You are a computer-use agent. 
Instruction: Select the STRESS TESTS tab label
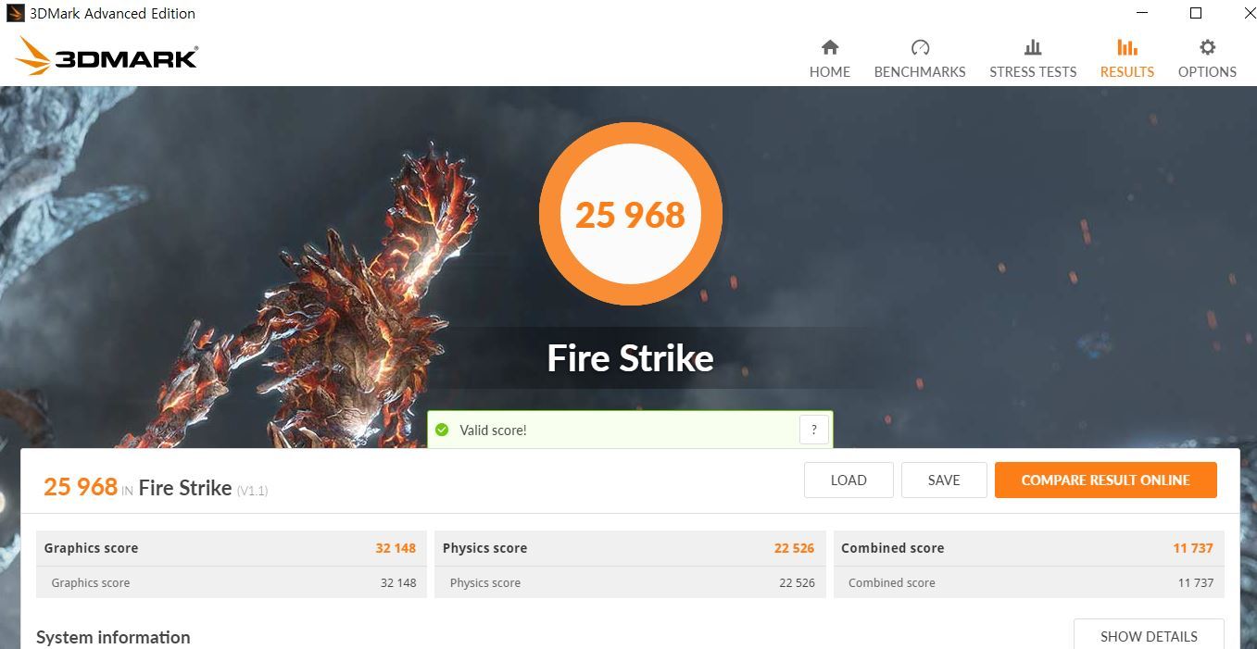click(1033, 71)
